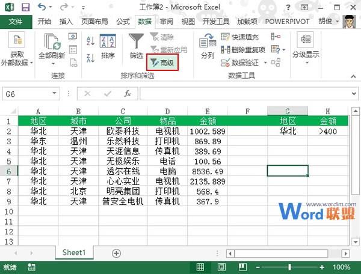Click the insert function fx icon
361x274 pixels.
point(128,94)
